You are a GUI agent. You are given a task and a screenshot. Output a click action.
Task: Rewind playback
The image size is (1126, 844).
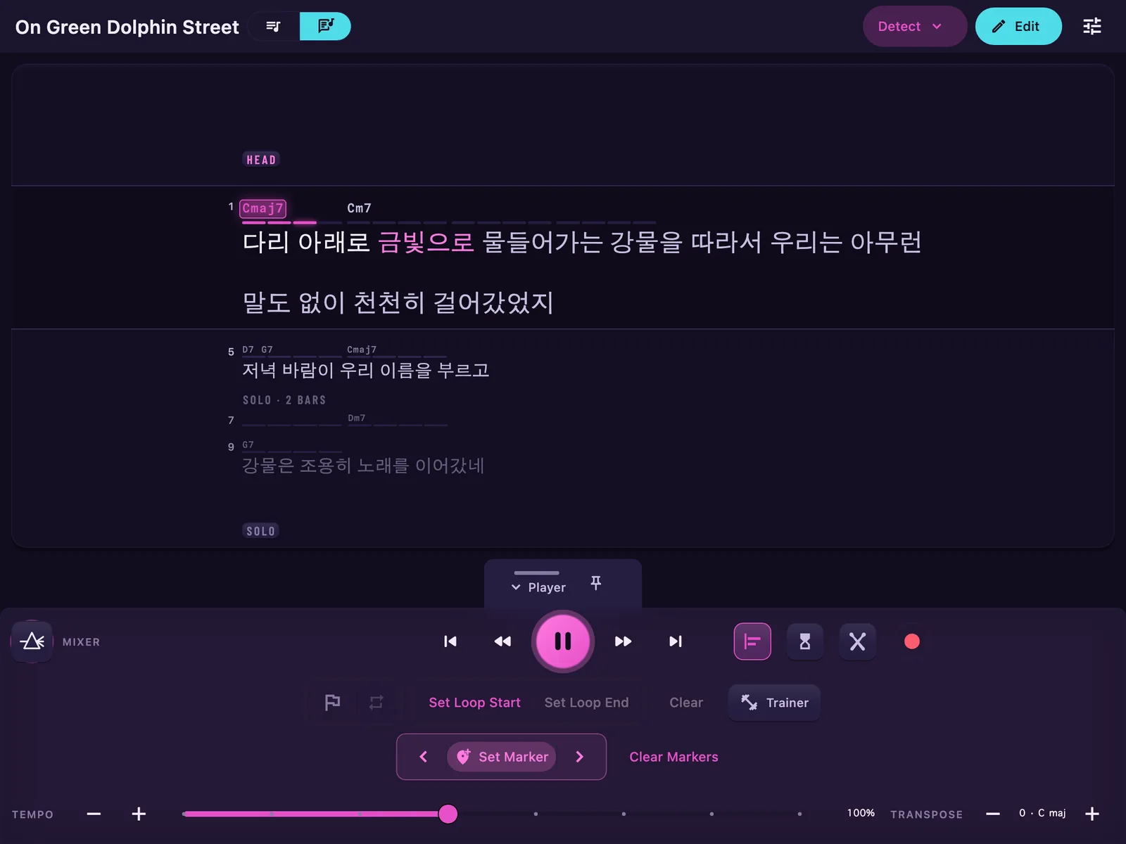point(502,641)
